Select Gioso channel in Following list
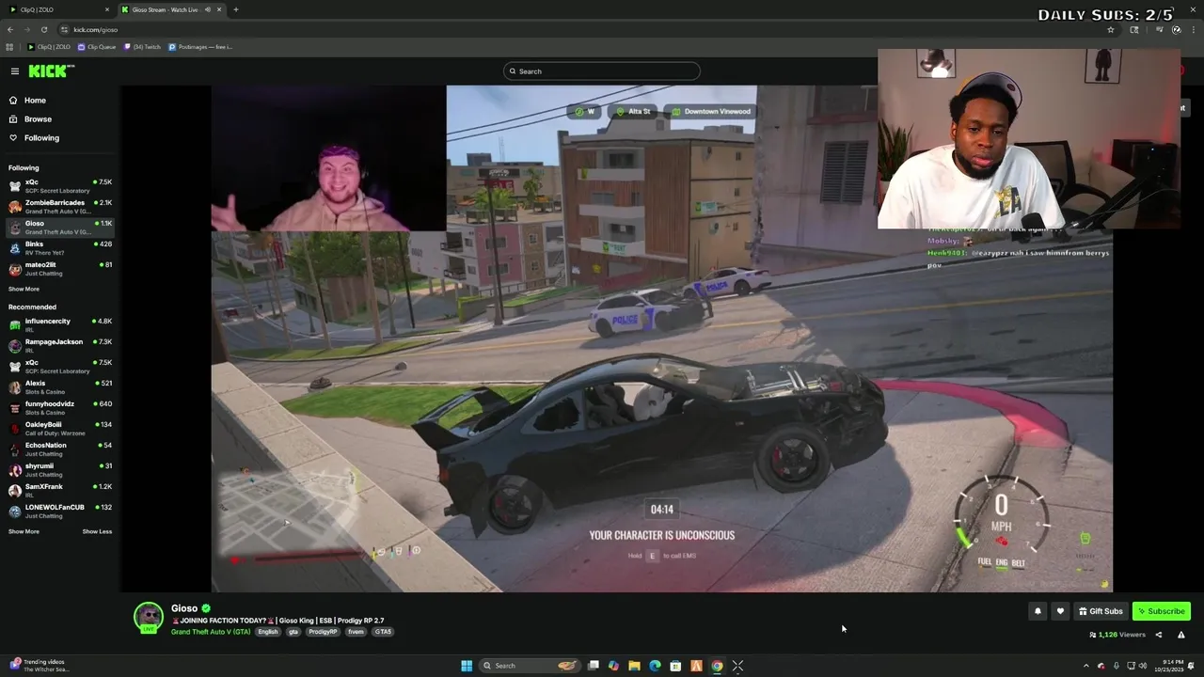 [60, 228]
